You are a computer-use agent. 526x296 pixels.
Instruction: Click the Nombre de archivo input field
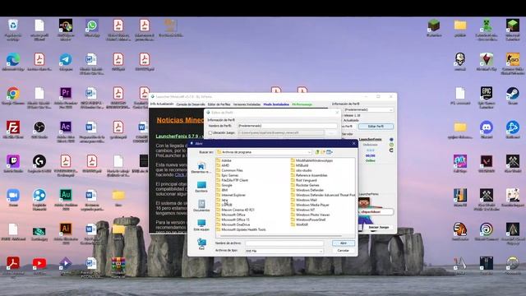click(284, 243)
